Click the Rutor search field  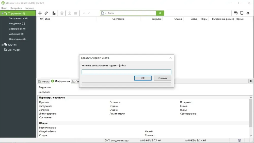click(x=132, y=13)
